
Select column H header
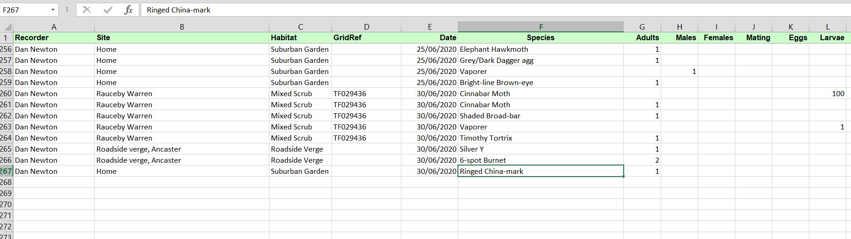click(679, 27)
